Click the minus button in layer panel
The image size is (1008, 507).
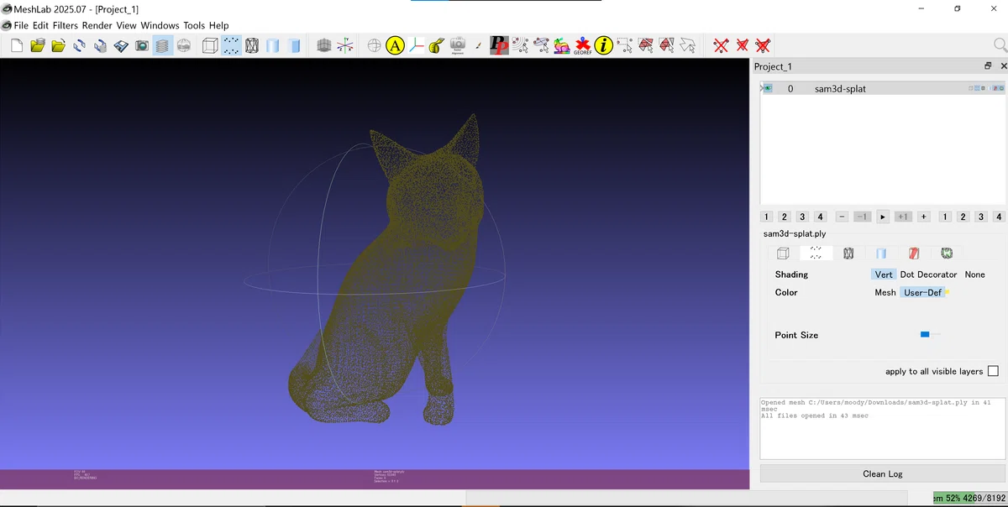pos(843,217)
